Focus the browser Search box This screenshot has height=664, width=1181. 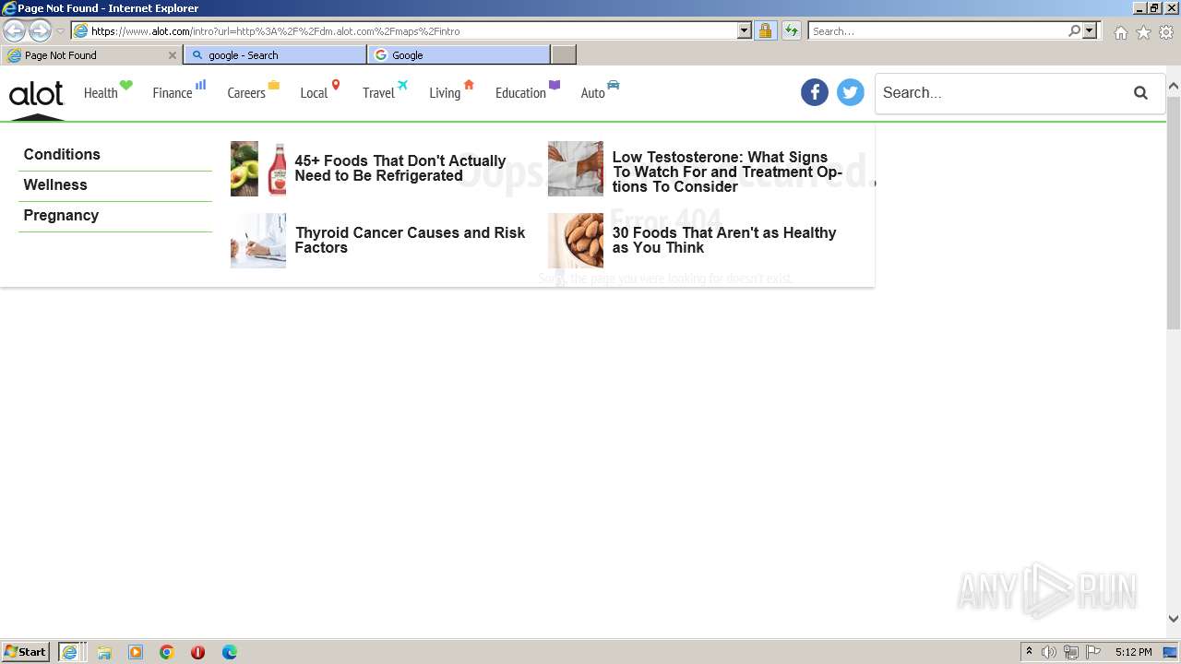(x=937, y=30)
